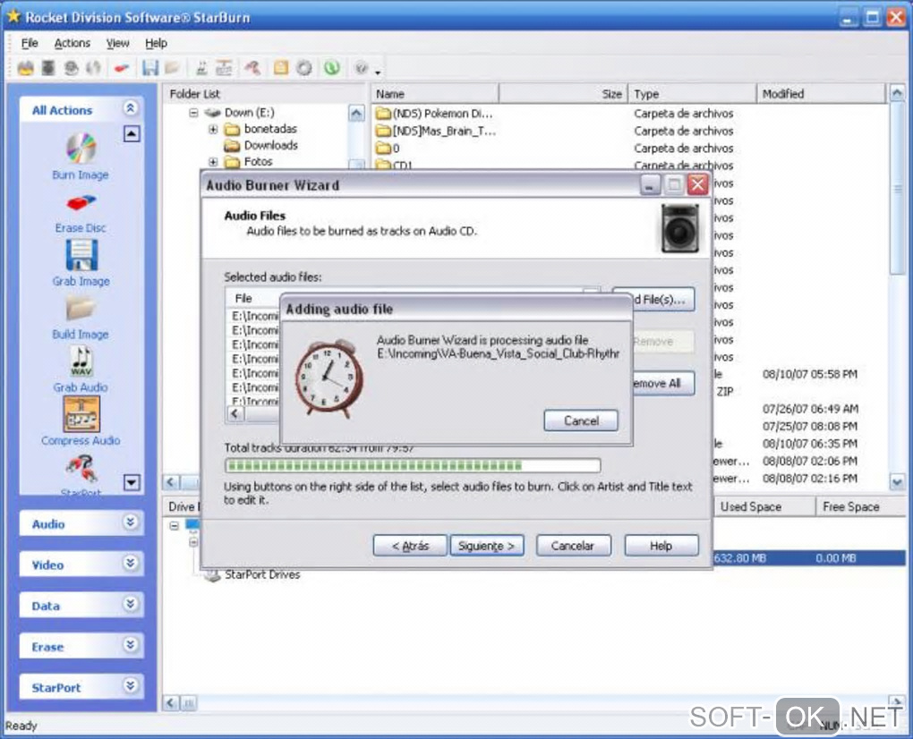913x739 pixels.
Task: Click the StarPort Drives tree icon
Action: pos(212,575)
